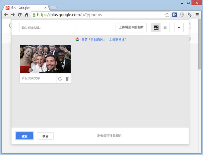Click the download arrows extension icon
Image resolution: width=203 pixels, height=155 pixels.
pyautogui.click(x=190, y=15)
